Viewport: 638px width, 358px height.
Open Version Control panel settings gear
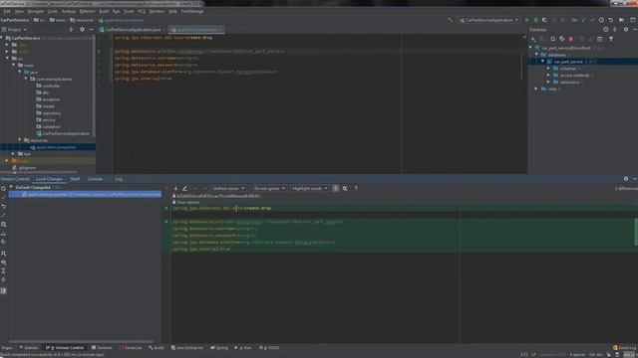coord(626,179)
